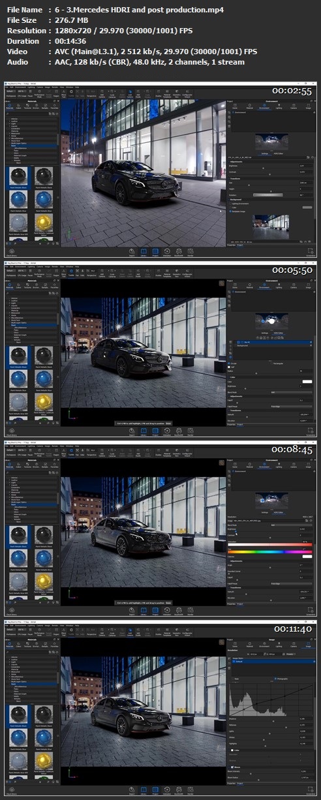Open workspace Default dropdown in the 00:02:55 frame

click(x=9, y=91)
